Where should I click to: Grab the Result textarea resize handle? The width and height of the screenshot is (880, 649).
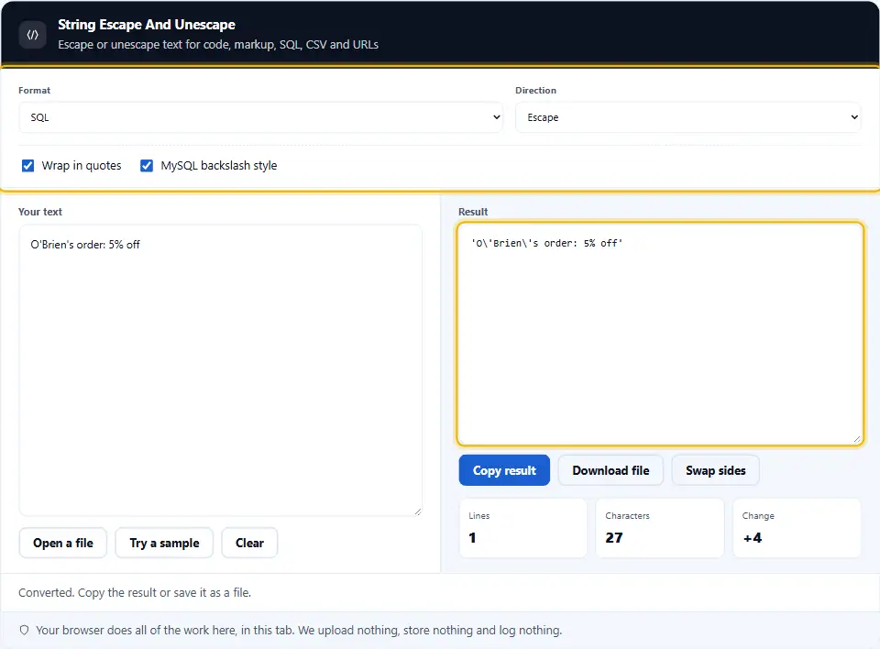tap(856, 439)
